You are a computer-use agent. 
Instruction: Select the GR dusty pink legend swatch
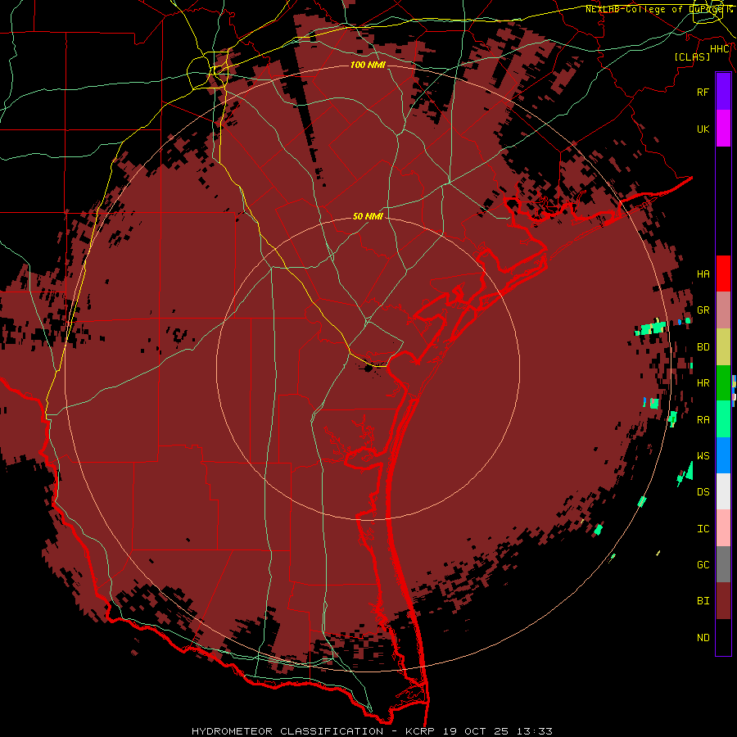coord(723,310)
